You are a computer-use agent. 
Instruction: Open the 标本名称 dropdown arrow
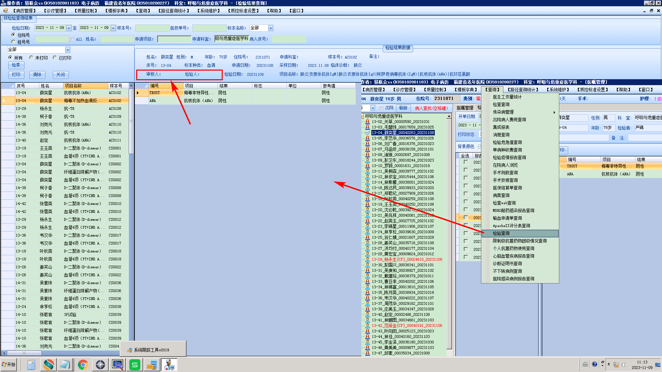pyautogui.click(x=271, y=28)
